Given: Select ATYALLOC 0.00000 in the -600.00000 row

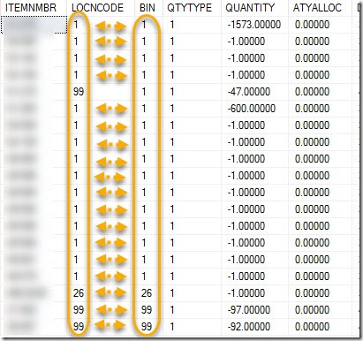Looking at the screenshot, I should pyautogui.click(x=312, y=109).
